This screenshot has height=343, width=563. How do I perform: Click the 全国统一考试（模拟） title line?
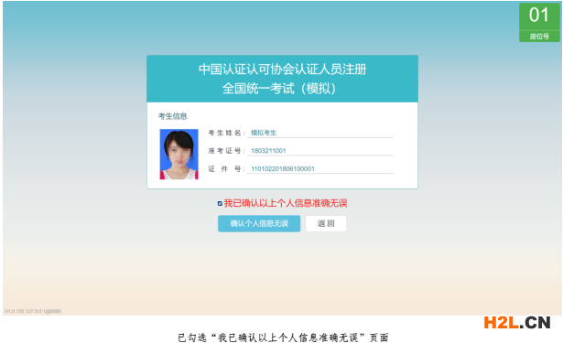pos(279,88)
